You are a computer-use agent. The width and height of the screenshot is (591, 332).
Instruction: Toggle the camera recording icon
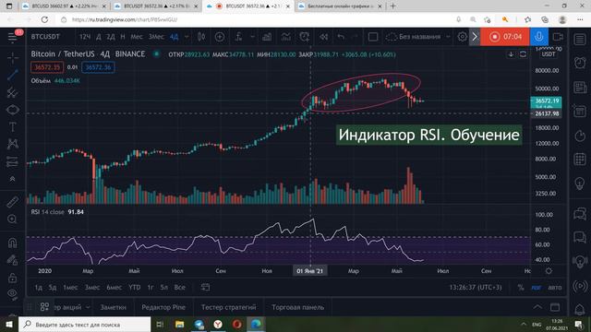[558, 37]
